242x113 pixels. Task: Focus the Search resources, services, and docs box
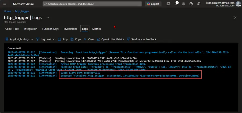pos(92,4)
